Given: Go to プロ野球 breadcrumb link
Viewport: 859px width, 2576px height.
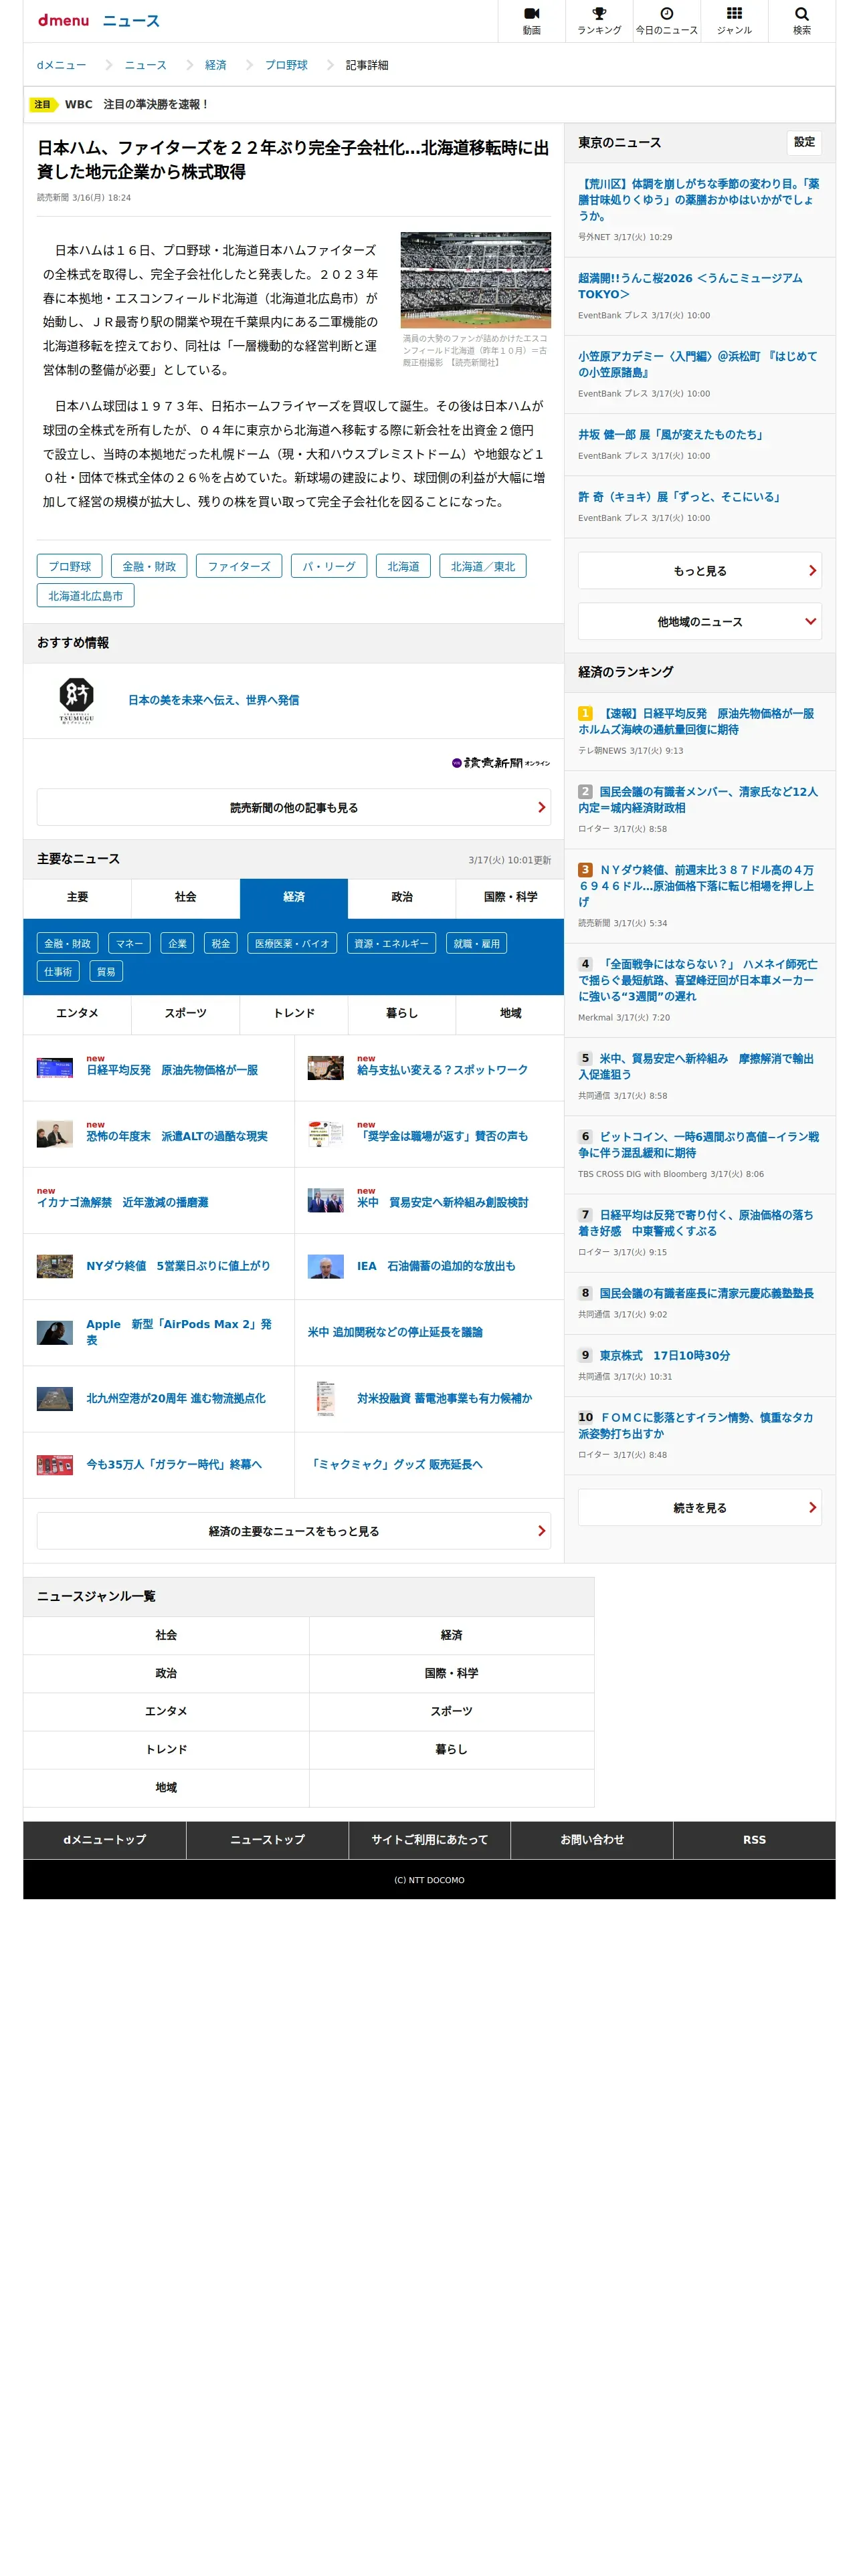Looking at the screenshot, I should click(x=286, y=65).
